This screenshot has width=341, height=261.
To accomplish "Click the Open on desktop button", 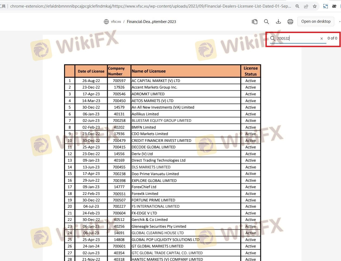I will tap(316, 21).
